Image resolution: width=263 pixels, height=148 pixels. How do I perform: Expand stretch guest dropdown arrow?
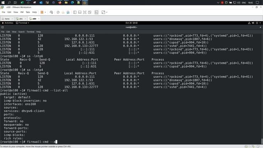pyautogui.click(x=107, y=12)
